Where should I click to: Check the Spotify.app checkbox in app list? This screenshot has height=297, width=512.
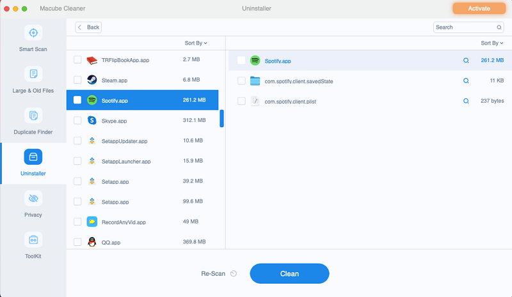pos(77,100)
